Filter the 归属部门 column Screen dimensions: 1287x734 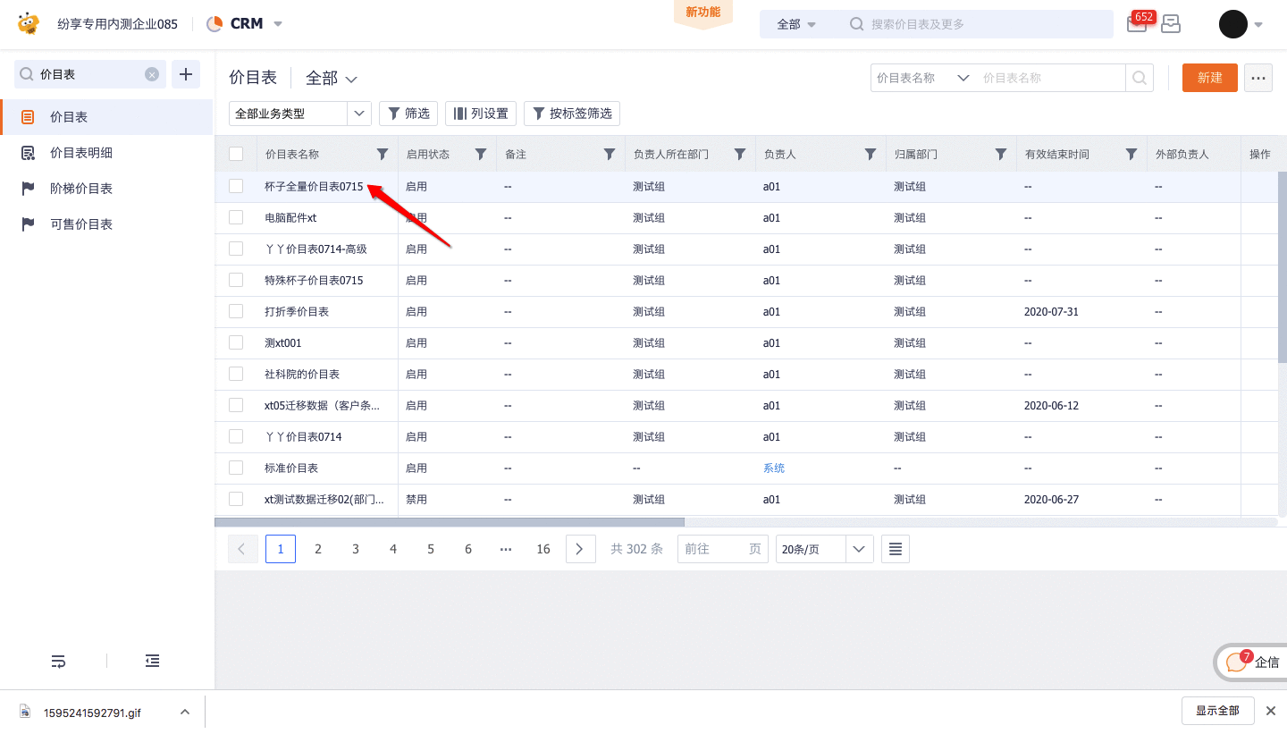point(1001,155)
